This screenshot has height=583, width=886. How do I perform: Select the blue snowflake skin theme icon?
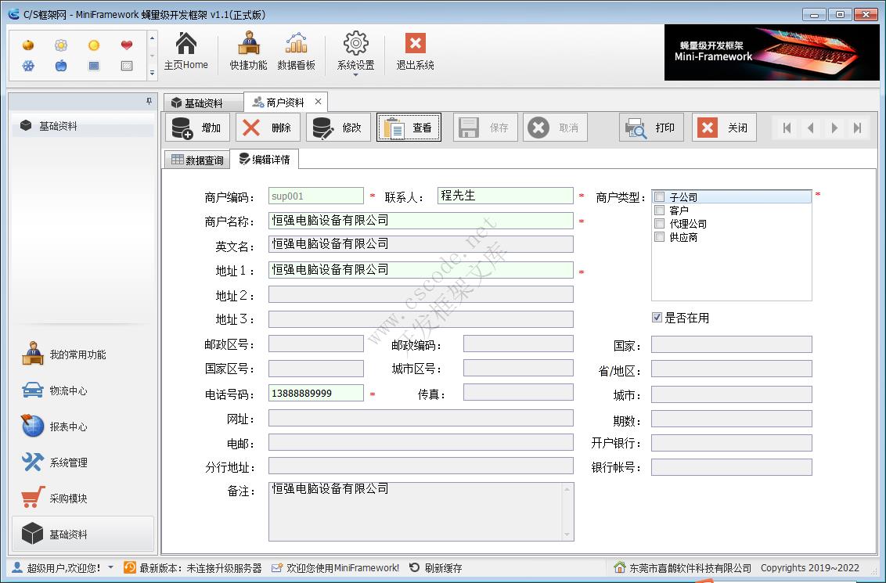[29, 65]
